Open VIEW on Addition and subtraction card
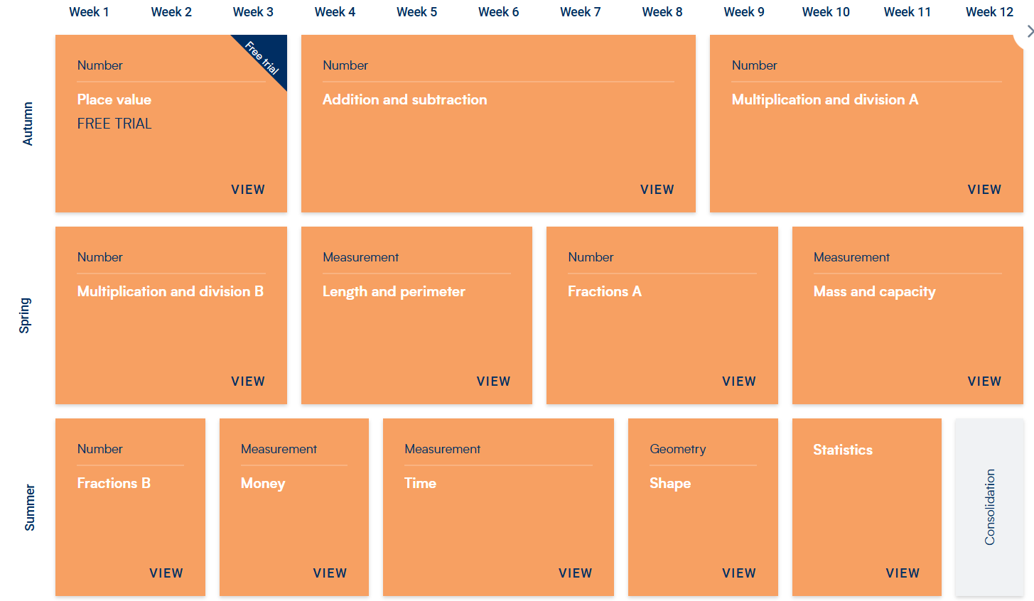This screenshot has width=1034, height=601. tap(657, 190)
